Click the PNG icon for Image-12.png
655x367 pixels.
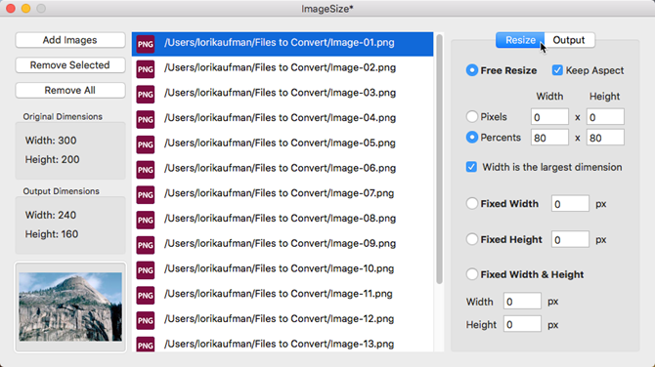click(146, 320)
